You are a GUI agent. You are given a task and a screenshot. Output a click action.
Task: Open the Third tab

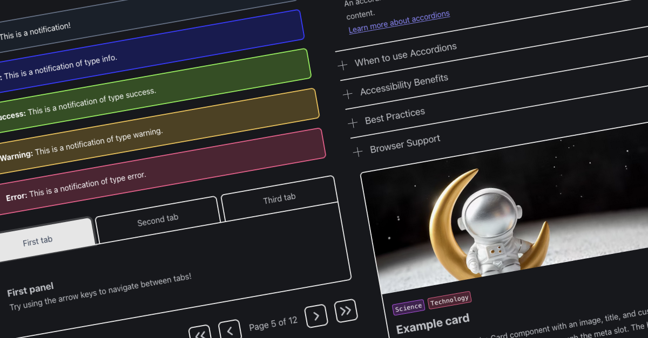(279, 199)
